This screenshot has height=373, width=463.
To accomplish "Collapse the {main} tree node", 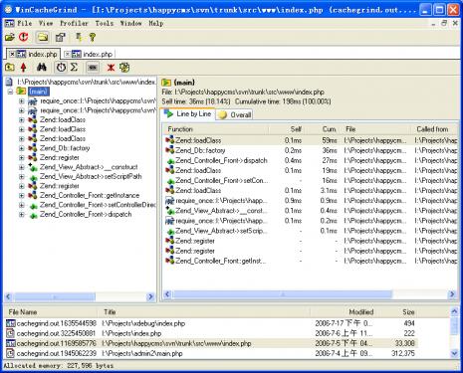I will [x=10, y=92].
